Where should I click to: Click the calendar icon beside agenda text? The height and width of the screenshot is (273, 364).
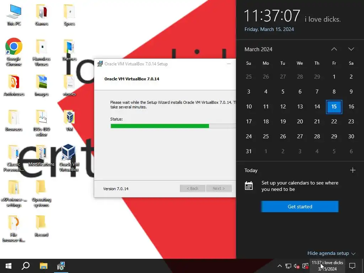point(248,186)
